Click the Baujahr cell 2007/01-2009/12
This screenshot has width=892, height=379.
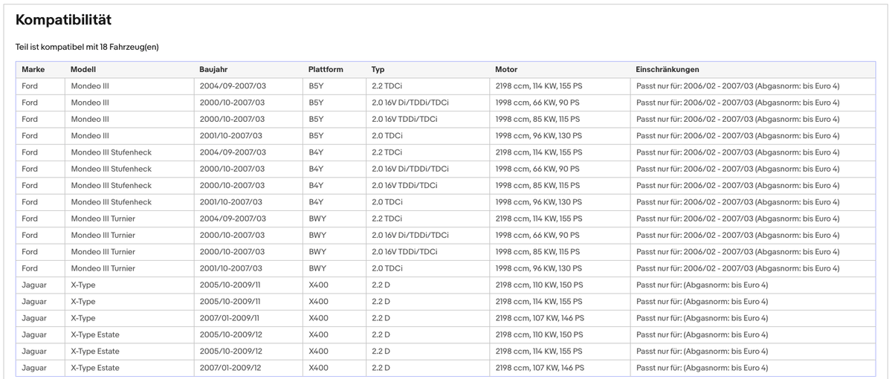[x=230, y=368]
